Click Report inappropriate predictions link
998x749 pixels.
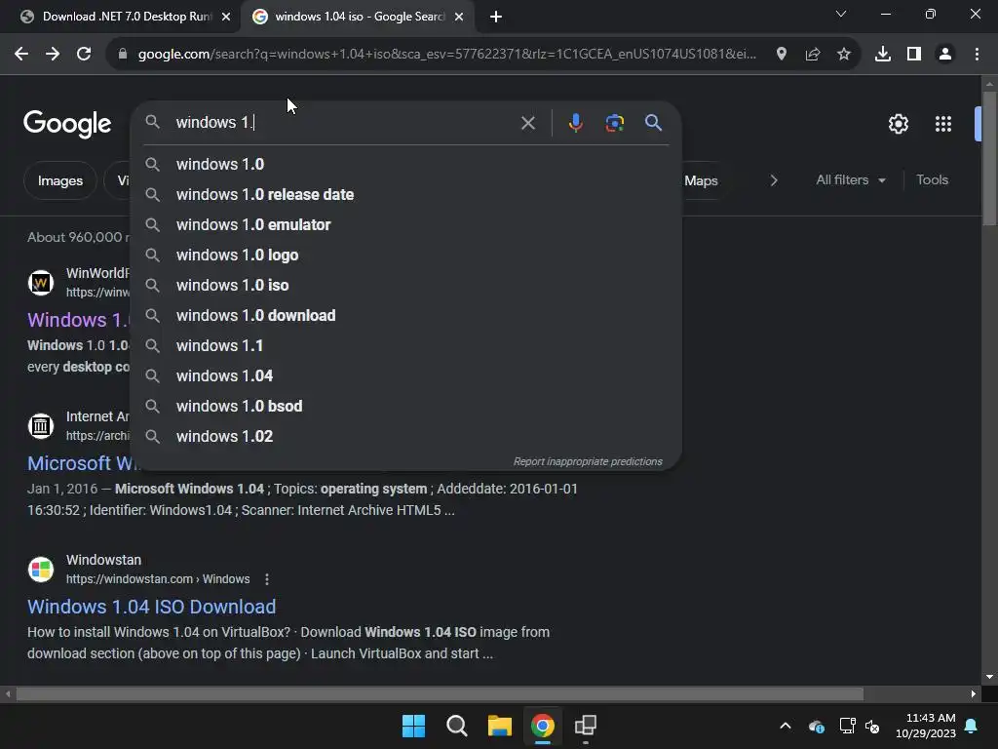click(588, 461)
